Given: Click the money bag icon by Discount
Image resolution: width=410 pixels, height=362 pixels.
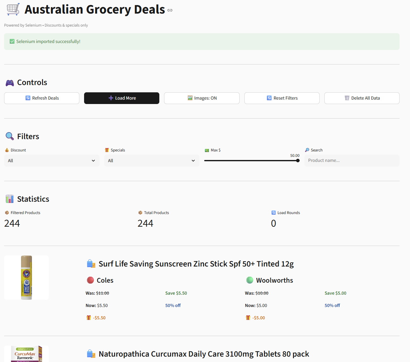Looking at the screenshot, I should (7, 150).
